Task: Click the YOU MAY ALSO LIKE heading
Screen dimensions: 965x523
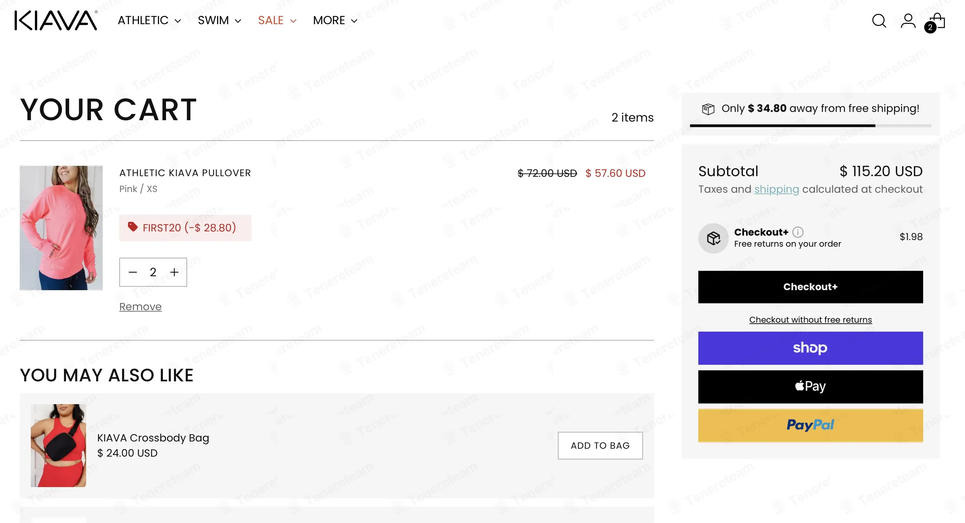Action: click(107, 375)
